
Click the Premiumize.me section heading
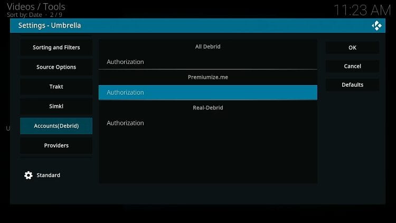click(208, 77)
